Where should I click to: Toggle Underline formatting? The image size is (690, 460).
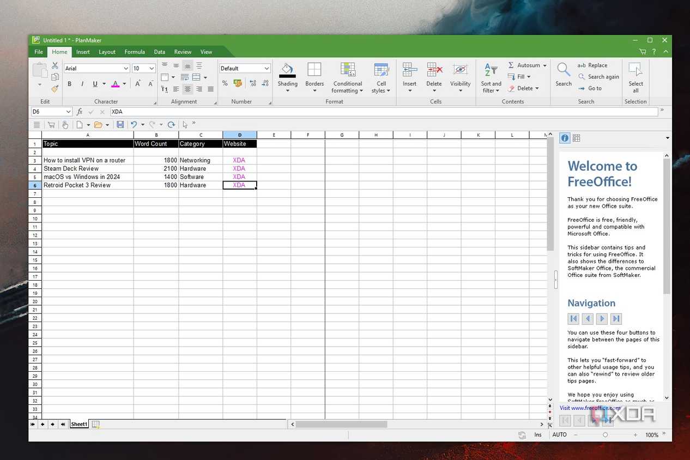[x=95, y=84]
